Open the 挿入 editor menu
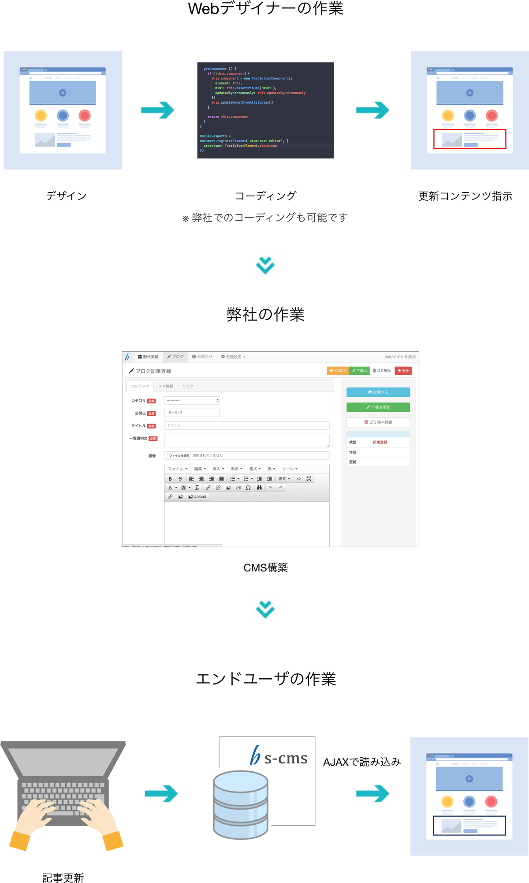 click(218, 469)
